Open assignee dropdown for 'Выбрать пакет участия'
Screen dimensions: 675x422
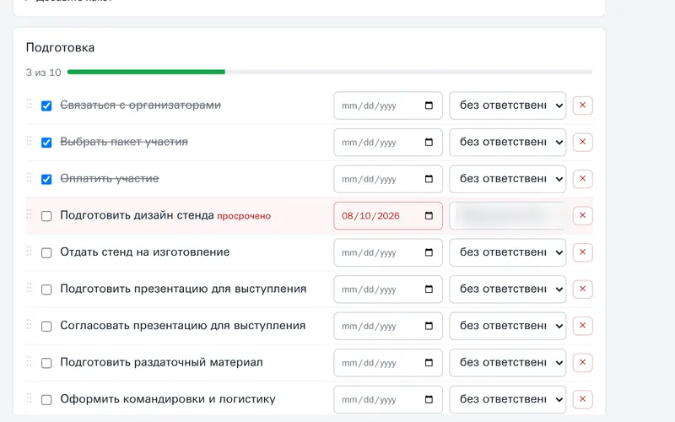[x=508, y=142]
